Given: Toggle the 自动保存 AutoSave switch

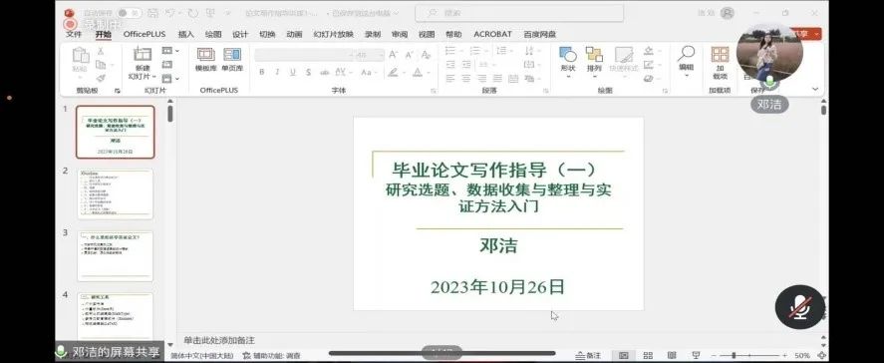Looking at the screenshot, I should coord(130,13).
